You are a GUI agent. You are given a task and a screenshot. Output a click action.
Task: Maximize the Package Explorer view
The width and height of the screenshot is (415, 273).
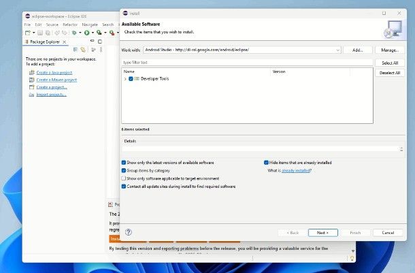100,42
